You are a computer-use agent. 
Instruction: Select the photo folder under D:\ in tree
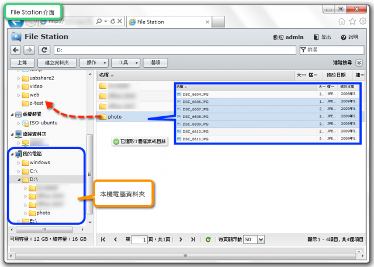(x=43, y=213)
